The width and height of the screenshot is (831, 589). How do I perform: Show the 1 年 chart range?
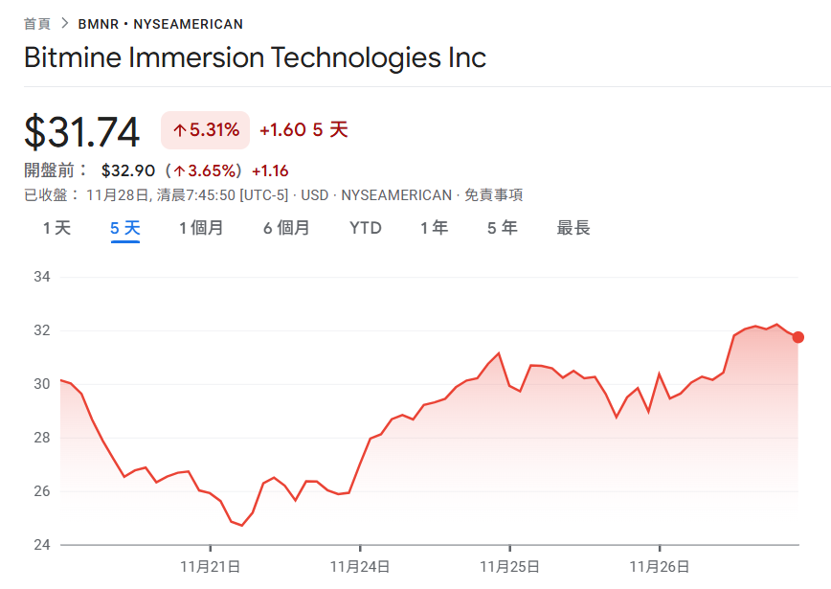click(434, 228)
